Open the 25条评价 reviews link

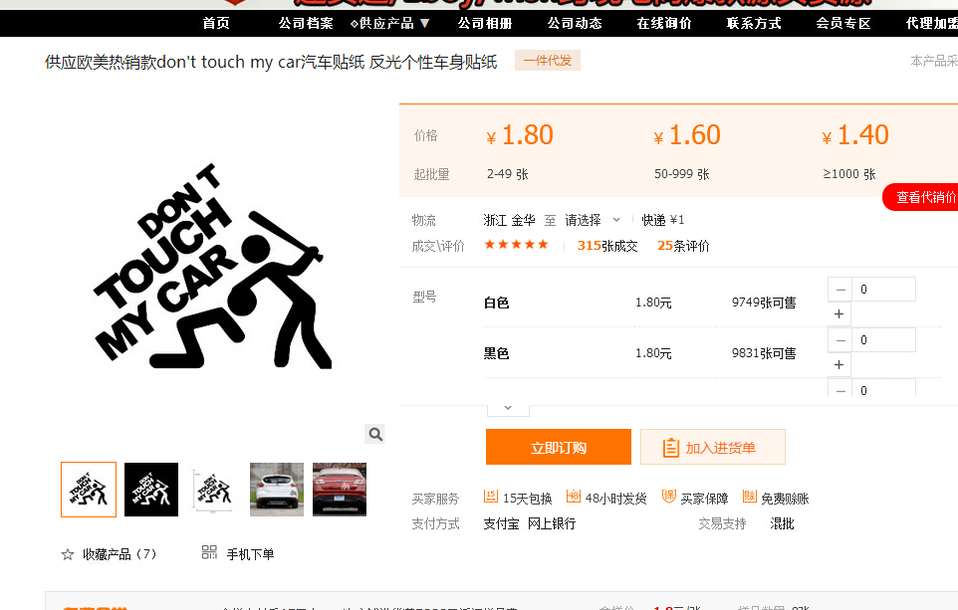(x=683, y=246)
